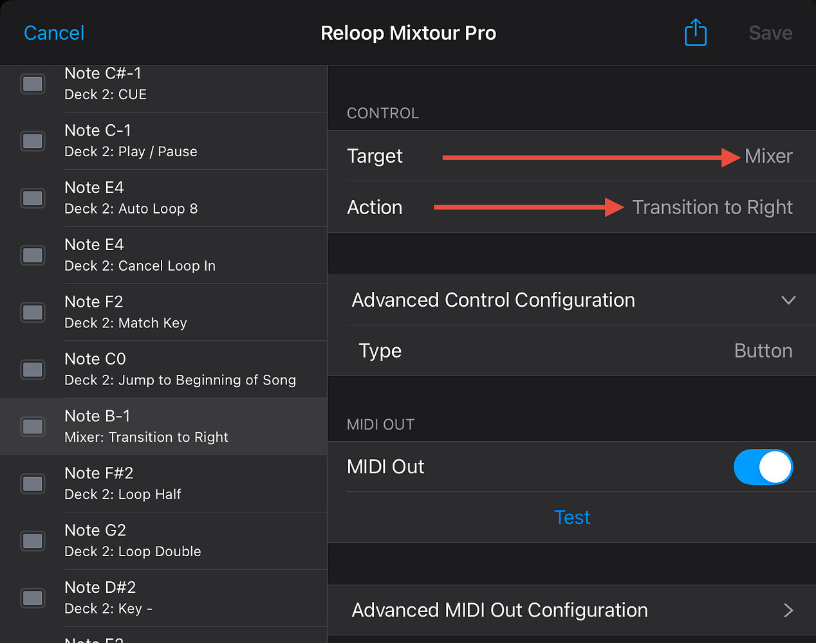Viewport: 816px width, 643px height.
Task: Click the Cancel button
Action: click(x=54, y=33)
